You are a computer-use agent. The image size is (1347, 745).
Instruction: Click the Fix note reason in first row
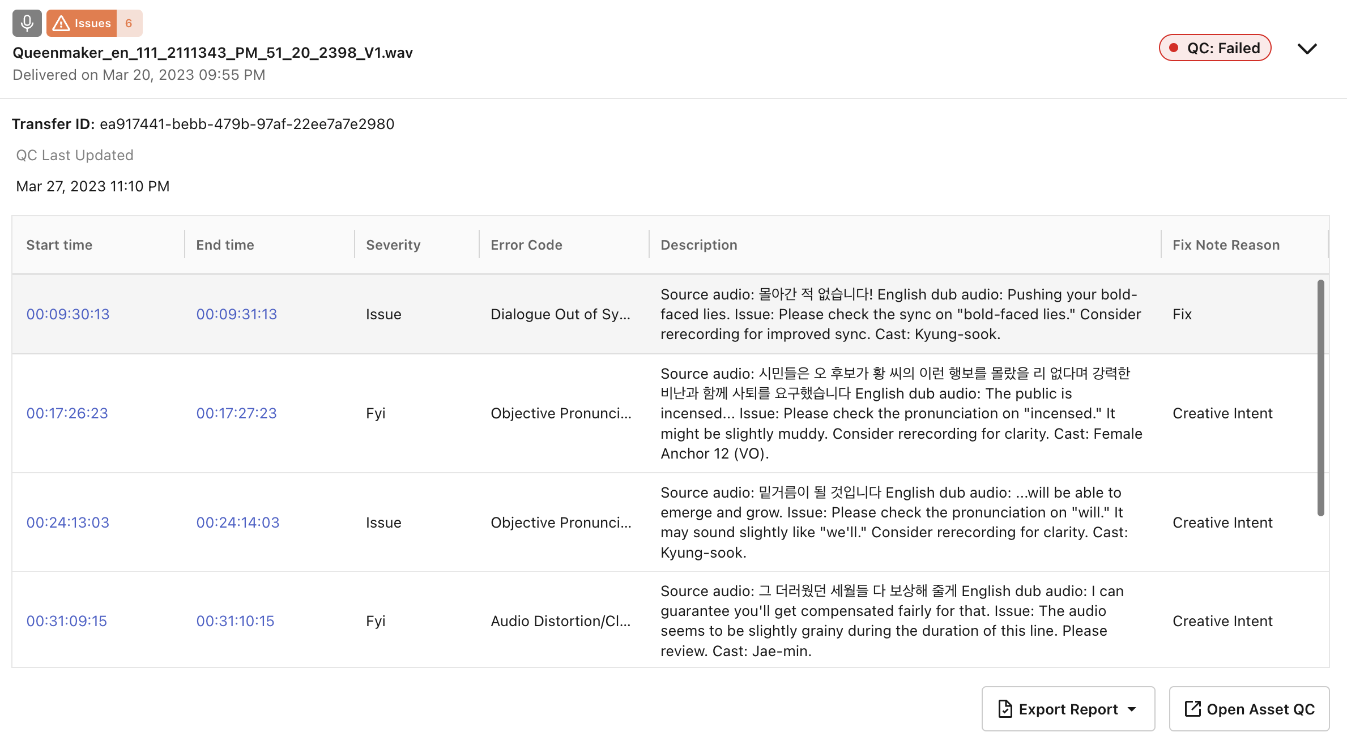pos(1182,314)
